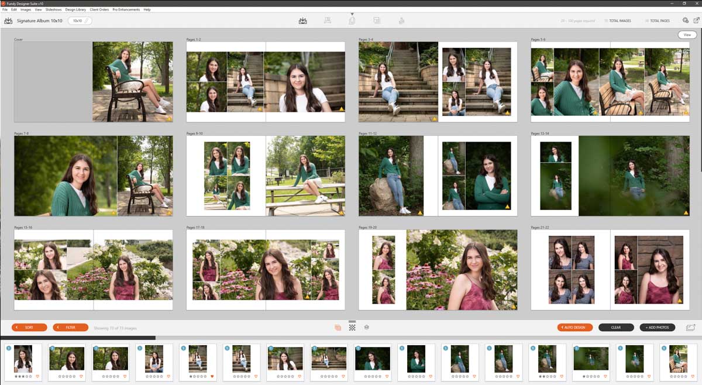Click the + ADD PHOTOS button

point(658,328)
